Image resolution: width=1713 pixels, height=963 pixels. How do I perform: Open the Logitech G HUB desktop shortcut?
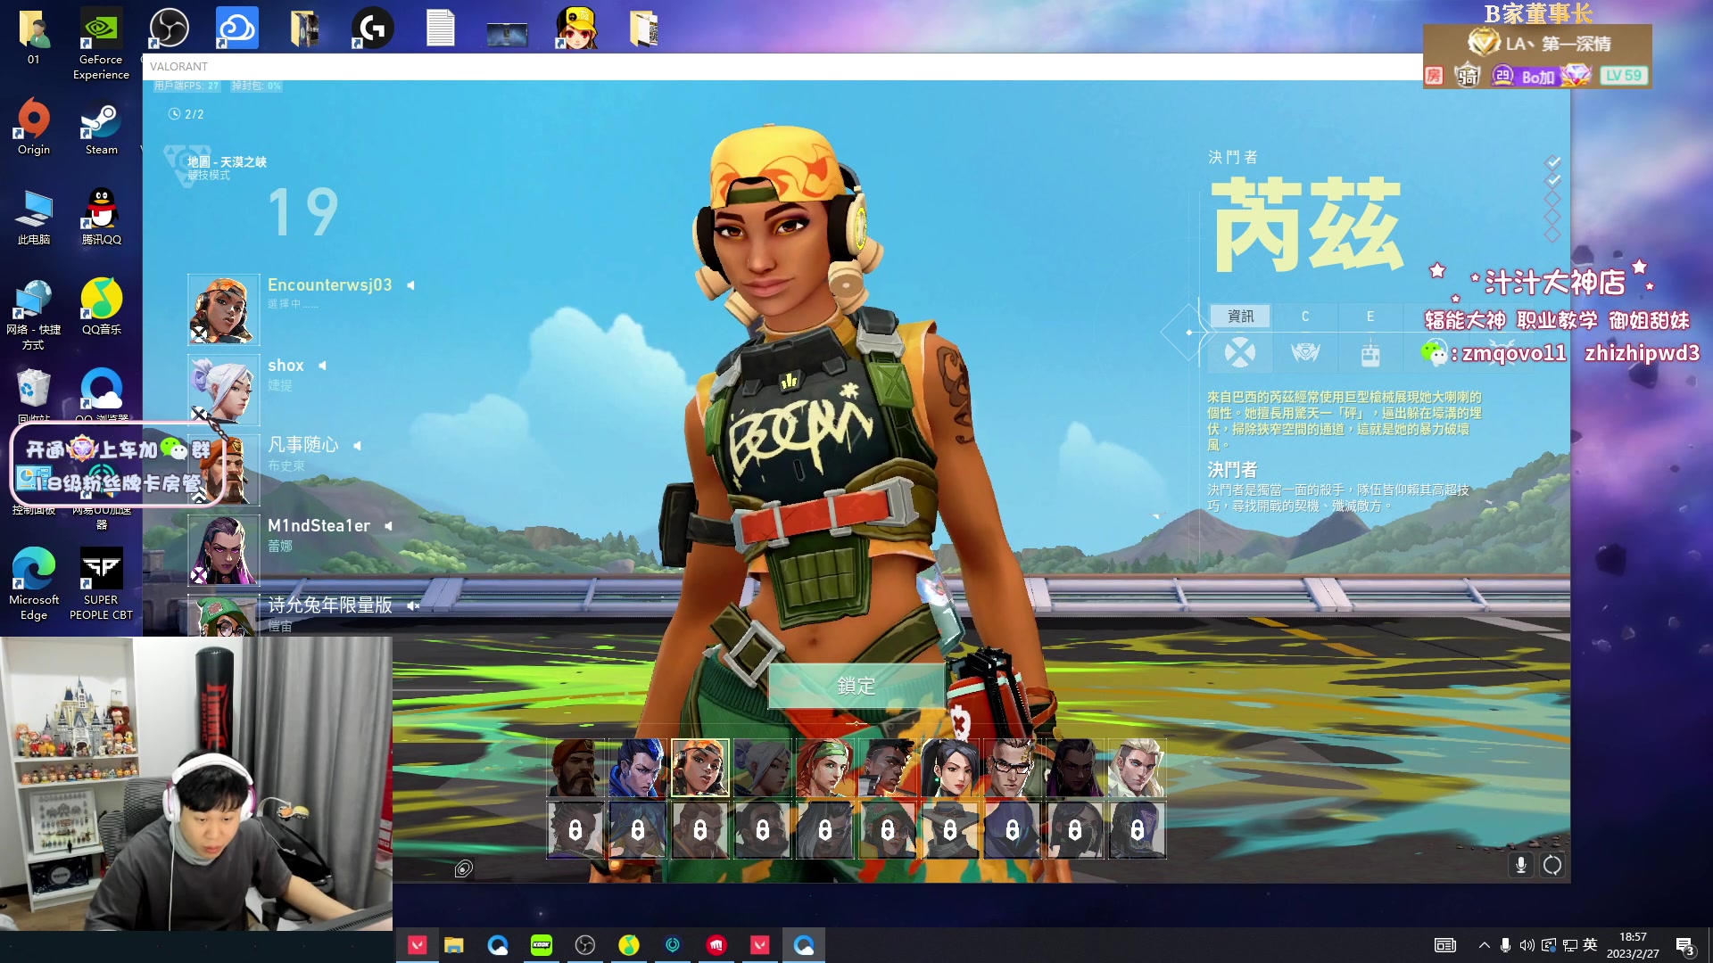372,28
